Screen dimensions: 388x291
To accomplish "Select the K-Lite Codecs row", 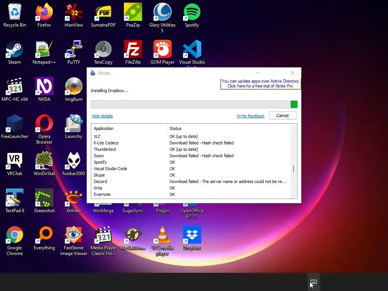I will coord(191,143).
